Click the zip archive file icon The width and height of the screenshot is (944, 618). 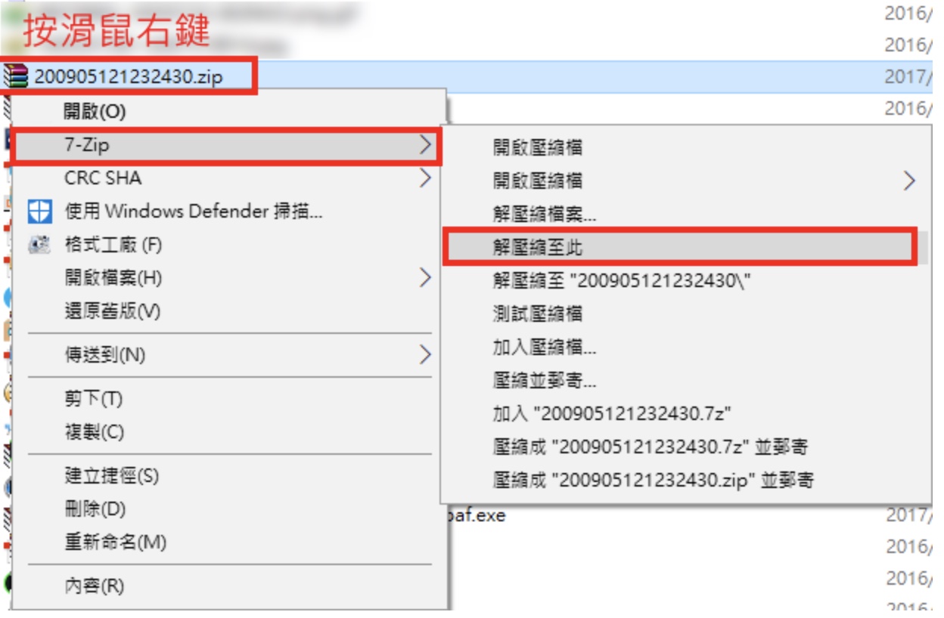[x=15, y=76]
